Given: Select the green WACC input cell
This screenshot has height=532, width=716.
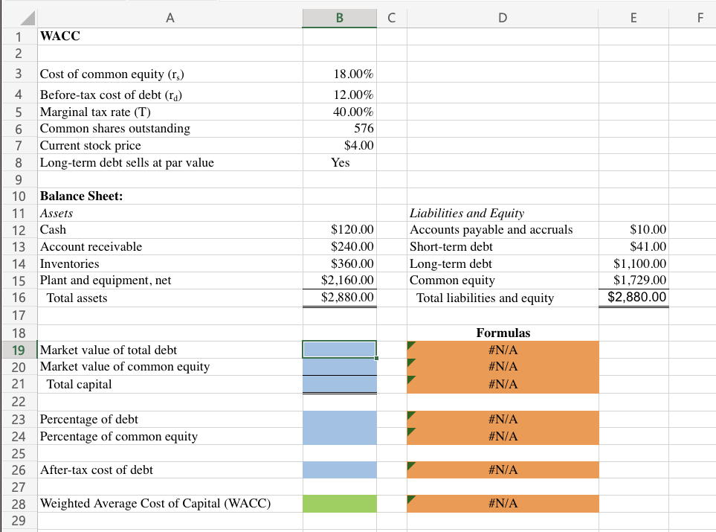Looking at the screenshot, I should click(x=339, y=503).
